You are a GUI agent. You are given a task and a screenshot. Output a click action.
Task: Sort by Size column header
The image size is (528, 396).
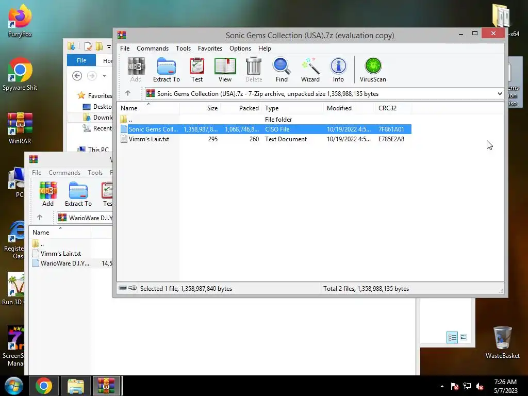(x=200, y=108)
